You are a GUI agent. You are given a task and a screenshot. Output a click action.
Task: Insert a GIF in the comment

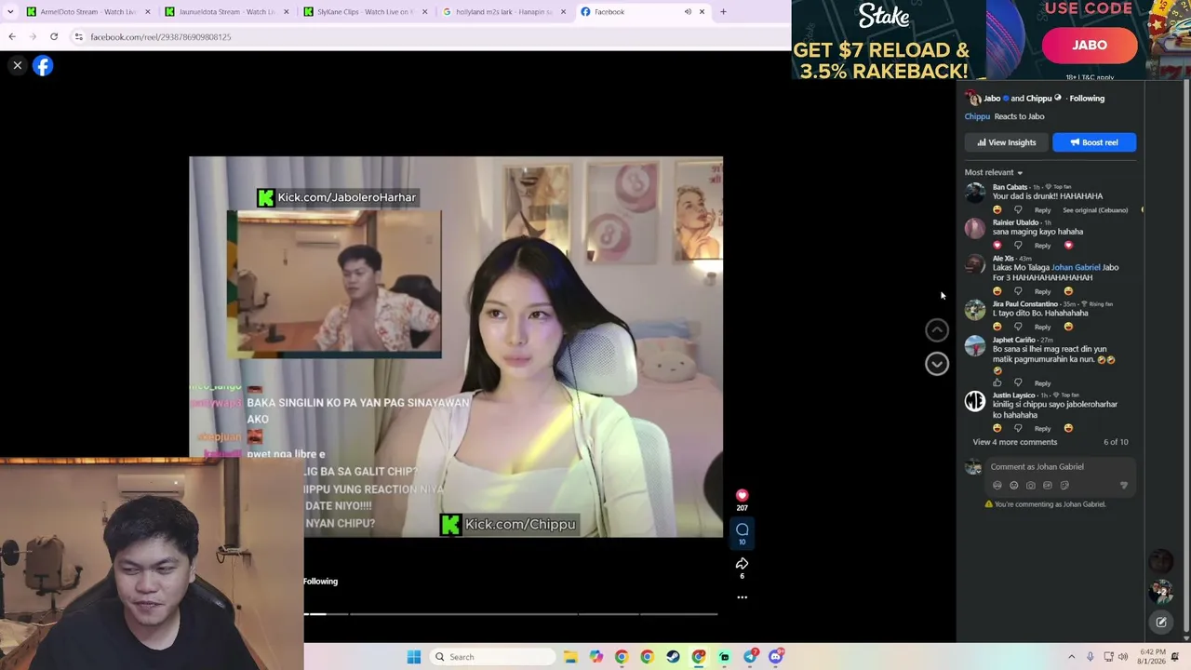(1048, 486)
